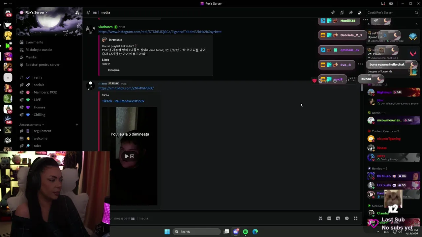Click the chat messages scrollbar

(362, 88)
